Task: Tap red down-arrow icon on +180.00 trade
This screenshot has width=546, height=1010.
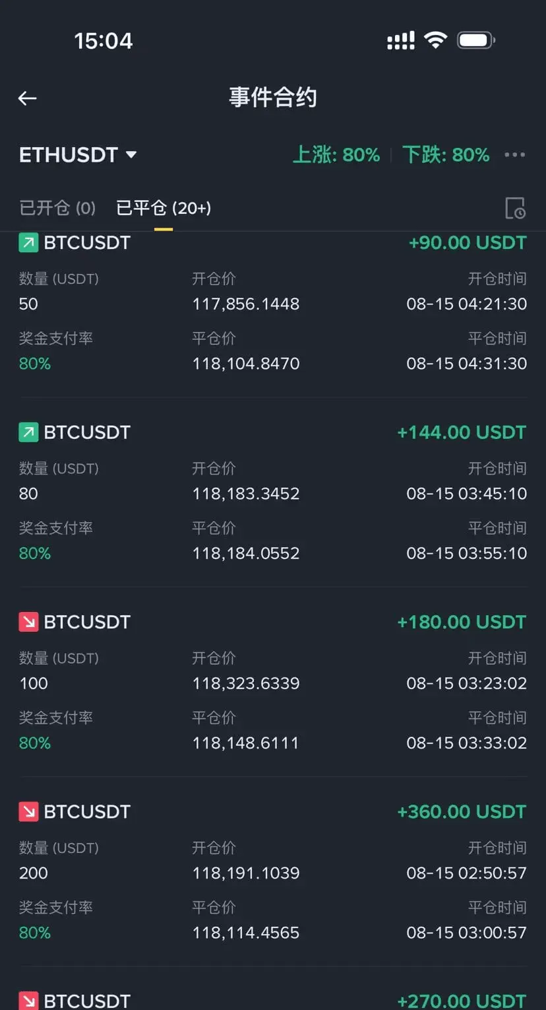Action: click(28, 622)
